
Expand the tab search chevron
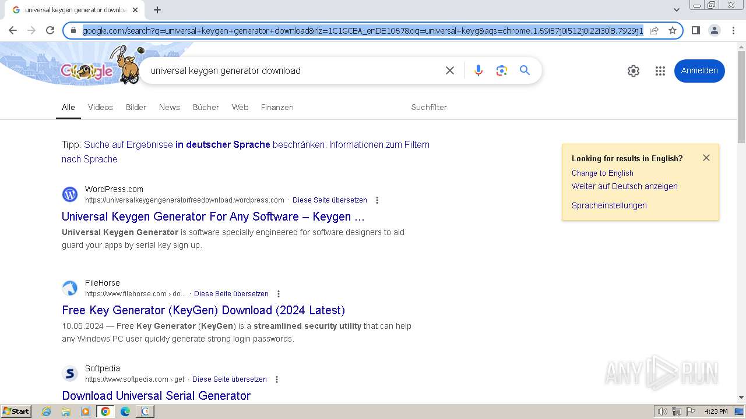[x=677, y=10]
